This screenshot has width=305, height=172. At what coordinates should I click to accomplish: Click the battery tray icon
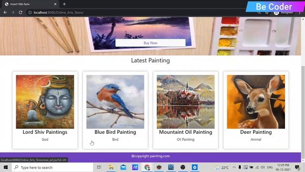coord(251,167)
